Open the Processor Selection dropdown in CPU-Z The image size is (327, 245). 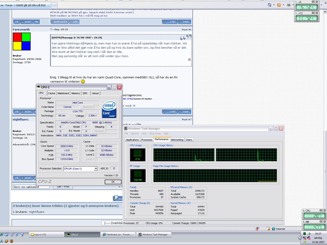[x=96, y=169]
